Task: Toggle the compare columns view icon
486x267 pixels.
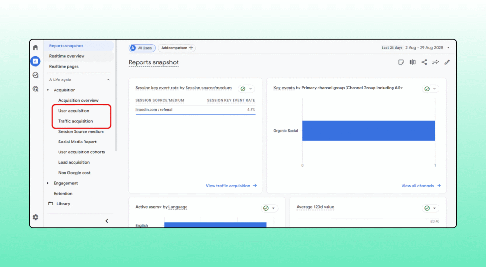Action: pos(412,62)
